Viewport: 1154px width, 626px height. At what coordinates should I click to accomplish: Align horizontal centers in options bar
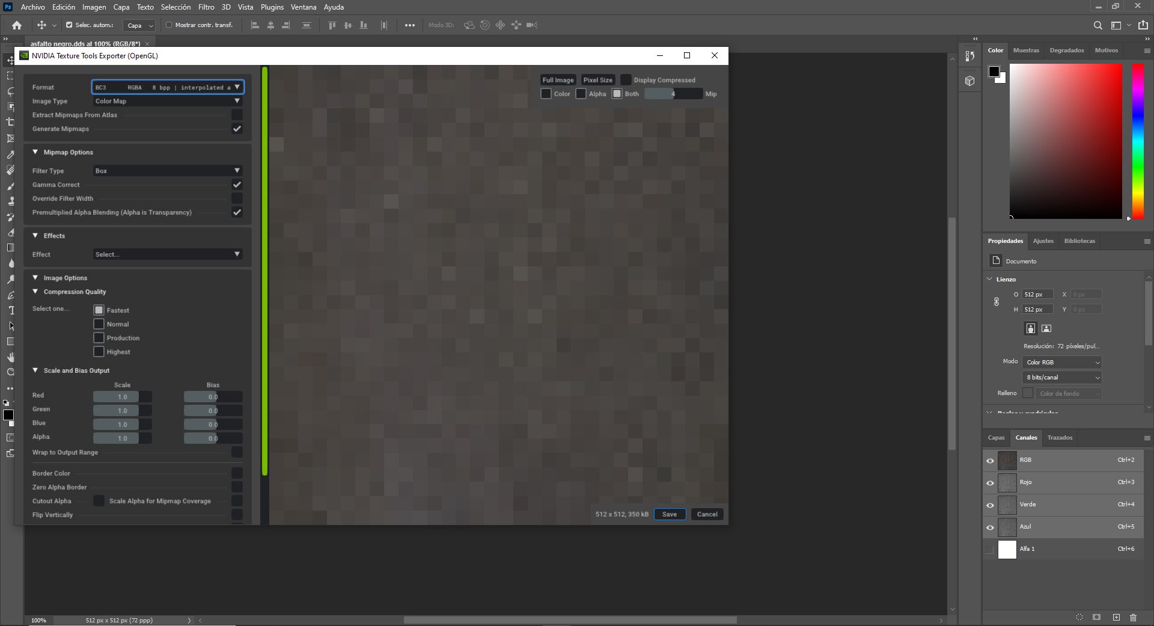coord(270,25)
